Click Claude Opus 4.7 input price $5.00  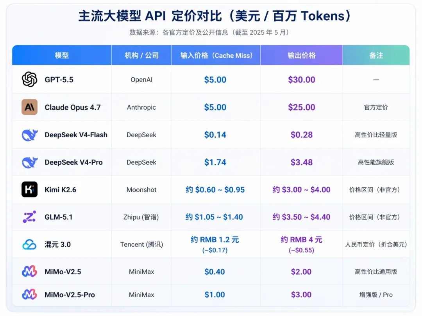[215, 107]
